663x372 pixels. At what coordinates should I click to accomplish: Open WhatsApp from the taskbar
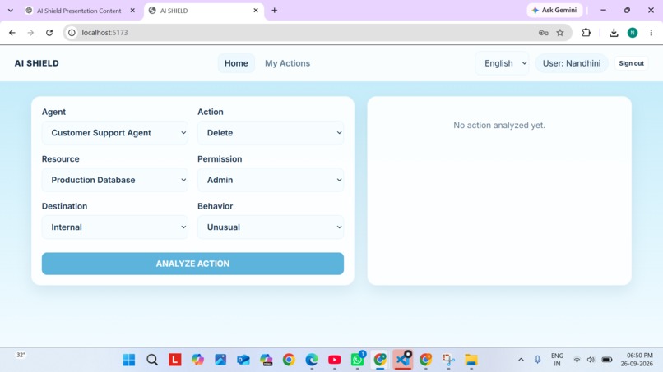(x=357, y=360)
